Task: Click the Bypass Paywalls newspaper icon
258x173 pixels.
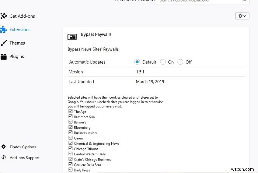Action: tap(72, 37)
